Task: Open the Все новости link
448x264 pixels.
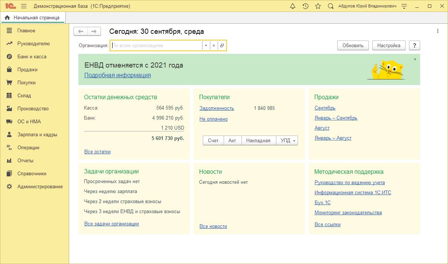Action: pos(213,226)
